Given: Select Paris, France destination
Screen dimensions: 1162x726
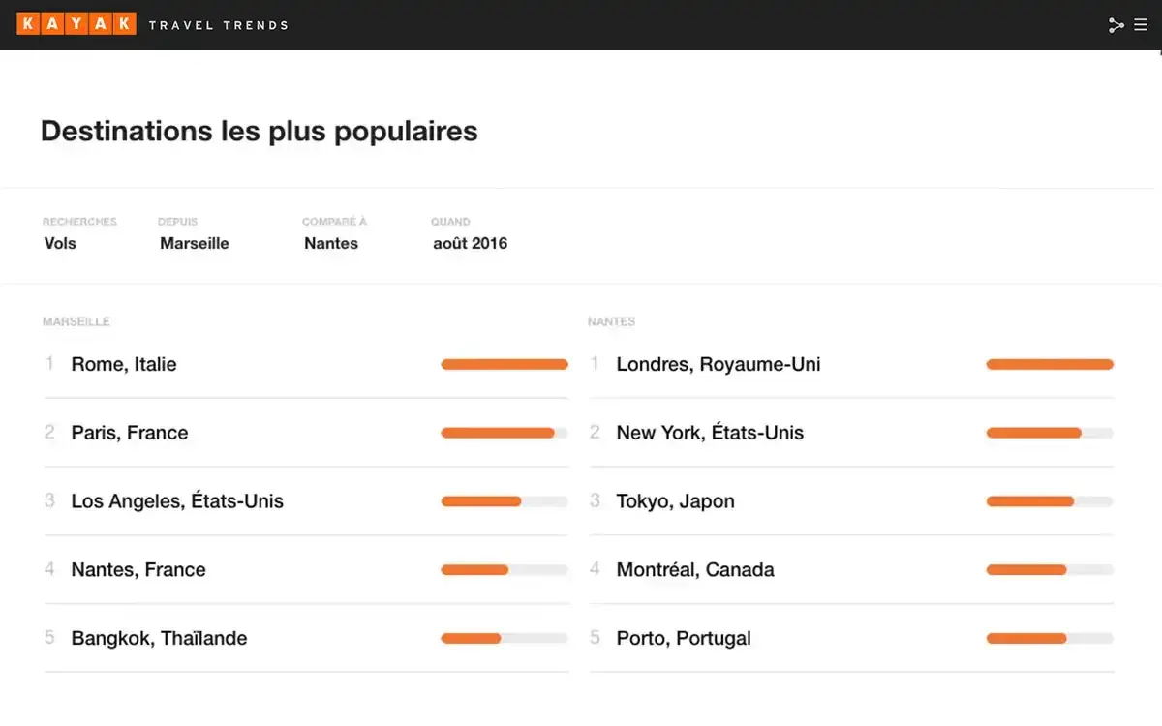Looking at the screenshot, I should 130,433.
